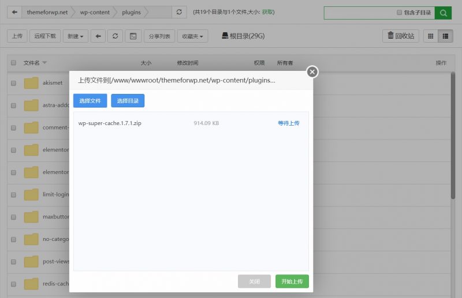Click the terminal icon in the toolbar
The height and width of the screenshot is (298, 462).
click(133, 36)
